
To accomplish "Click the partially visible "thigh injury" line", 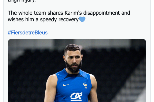I will pyautogui.click(x=22, y=1).
